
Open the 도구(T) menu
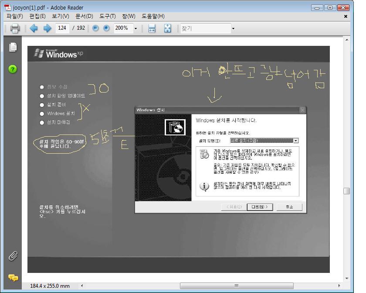pyautogui.click(x=107, y=16)
